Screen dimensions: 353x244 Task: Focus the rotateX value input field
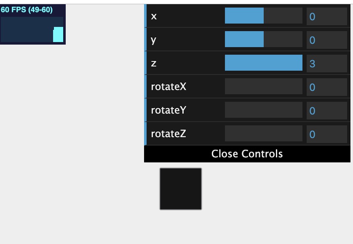pos(326,87)
